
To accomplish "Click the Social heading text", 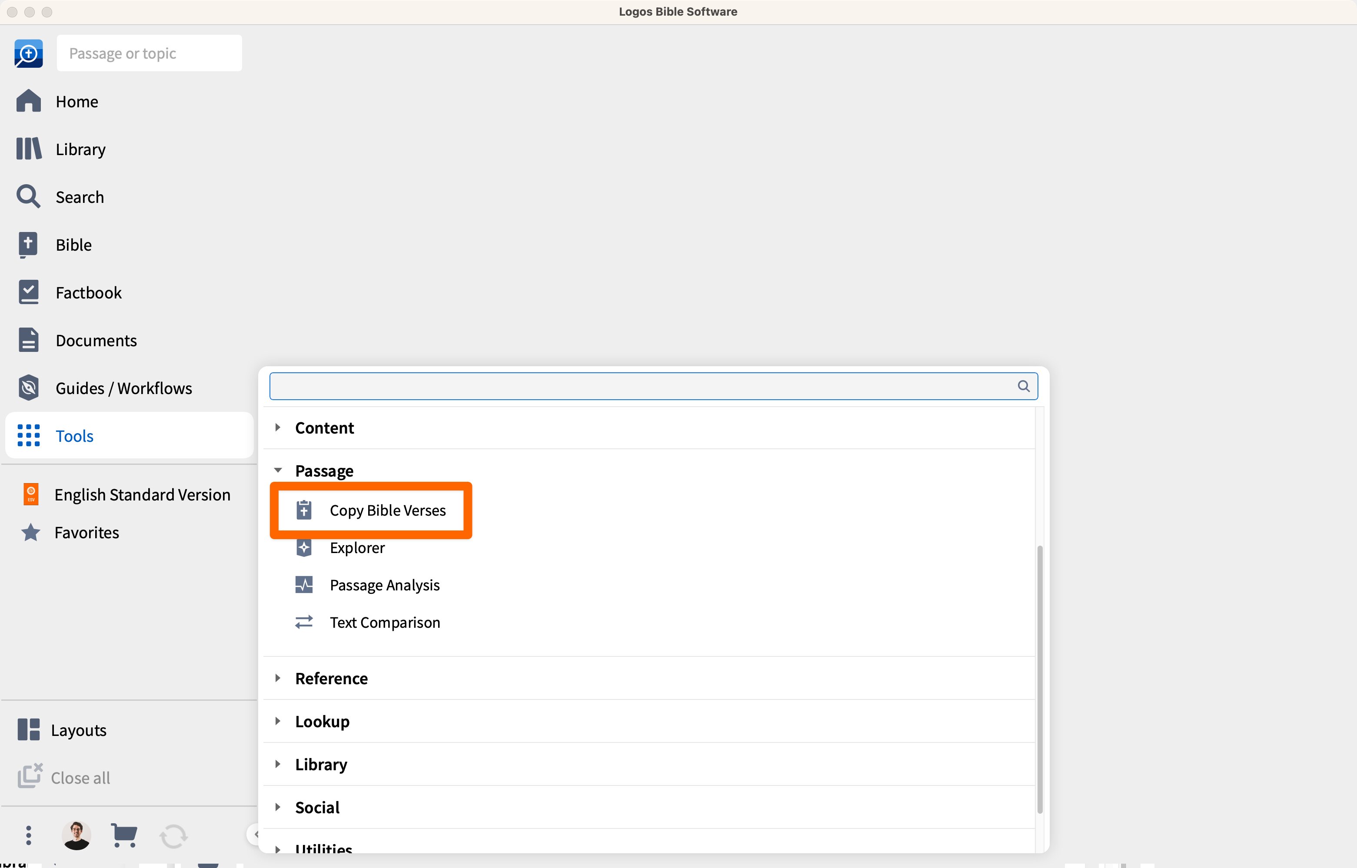I will (317, 807).
